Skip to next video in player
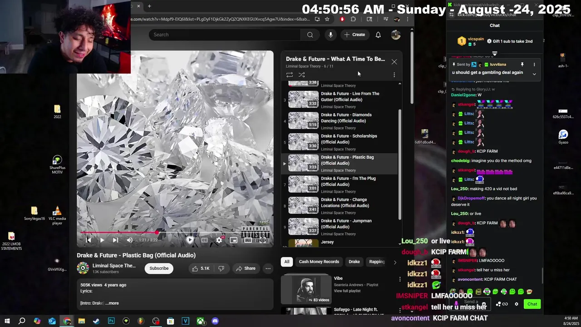Viewport: 581px width, 327px height. coord(115,240)
